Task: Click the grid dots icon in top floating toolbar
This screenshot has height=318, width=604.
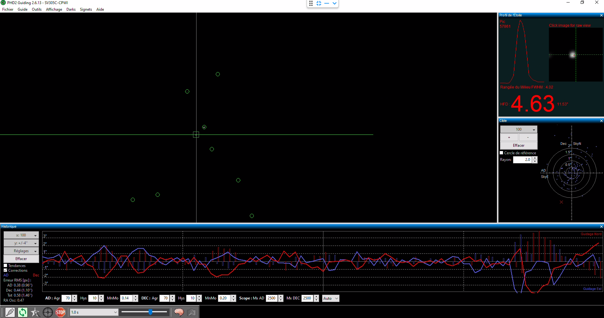Action: (x=311, y=3)
